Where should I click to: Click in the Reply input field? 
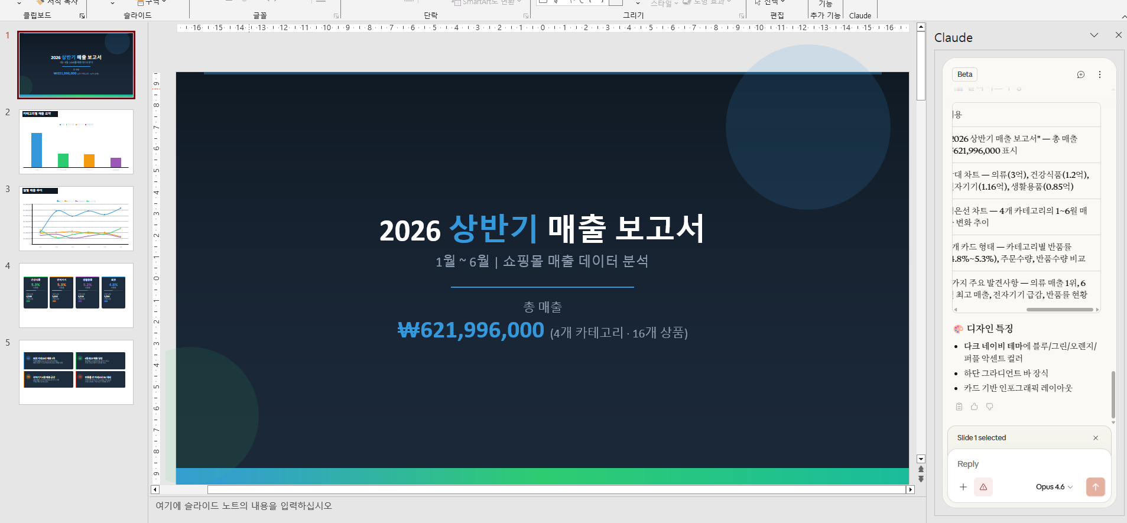1028,464
